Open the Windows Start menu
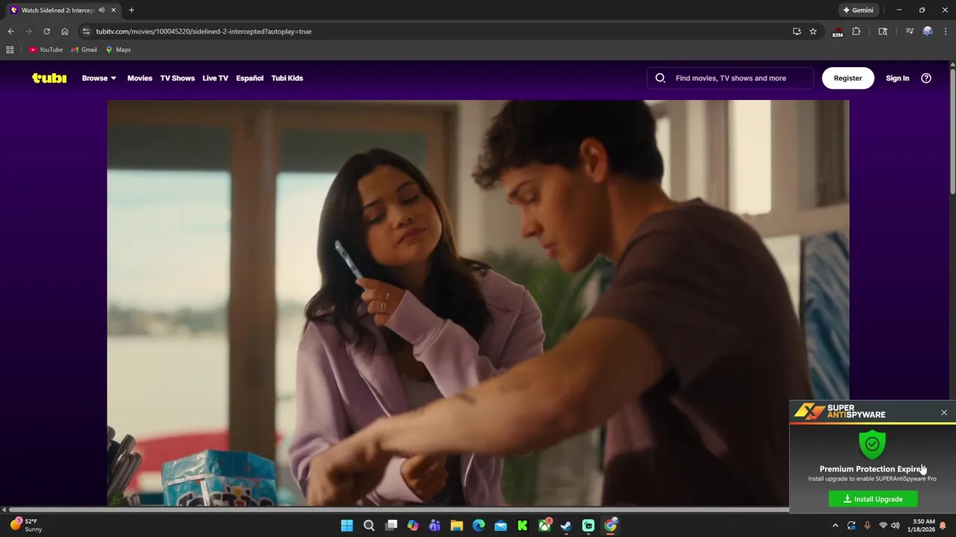 347,526
